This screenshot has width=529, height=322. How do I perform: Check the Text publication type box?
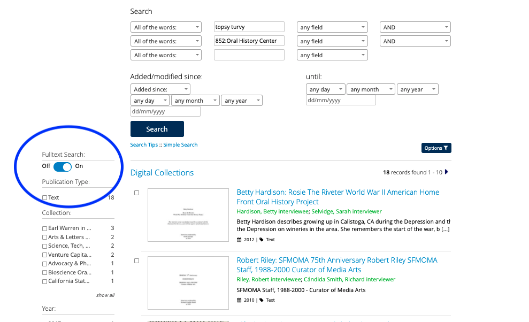[45, 198]
